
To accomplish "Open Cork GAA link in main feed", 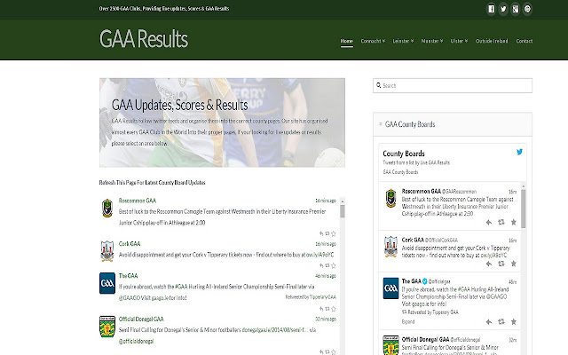I will [x=130, y=244].
